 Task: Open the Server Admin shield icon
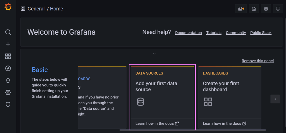[x=8, y=104]
